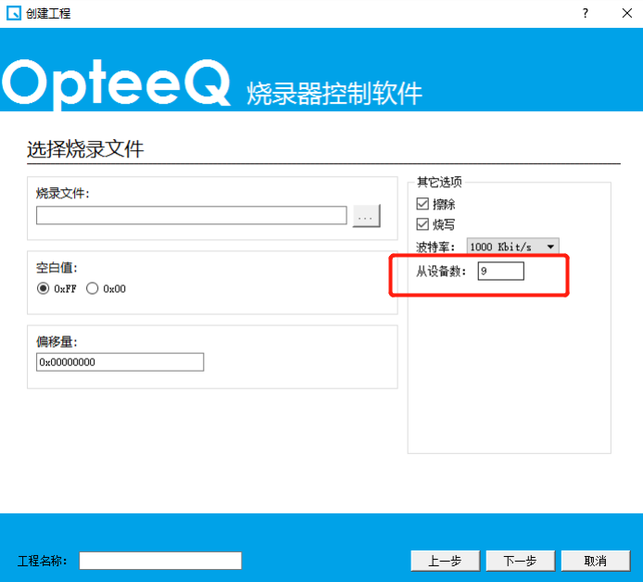Image resolution: width=643 pixels, height=582 pixels.
Task: Select the 0x00 blank value radio button
Action: tap(93, 288)
